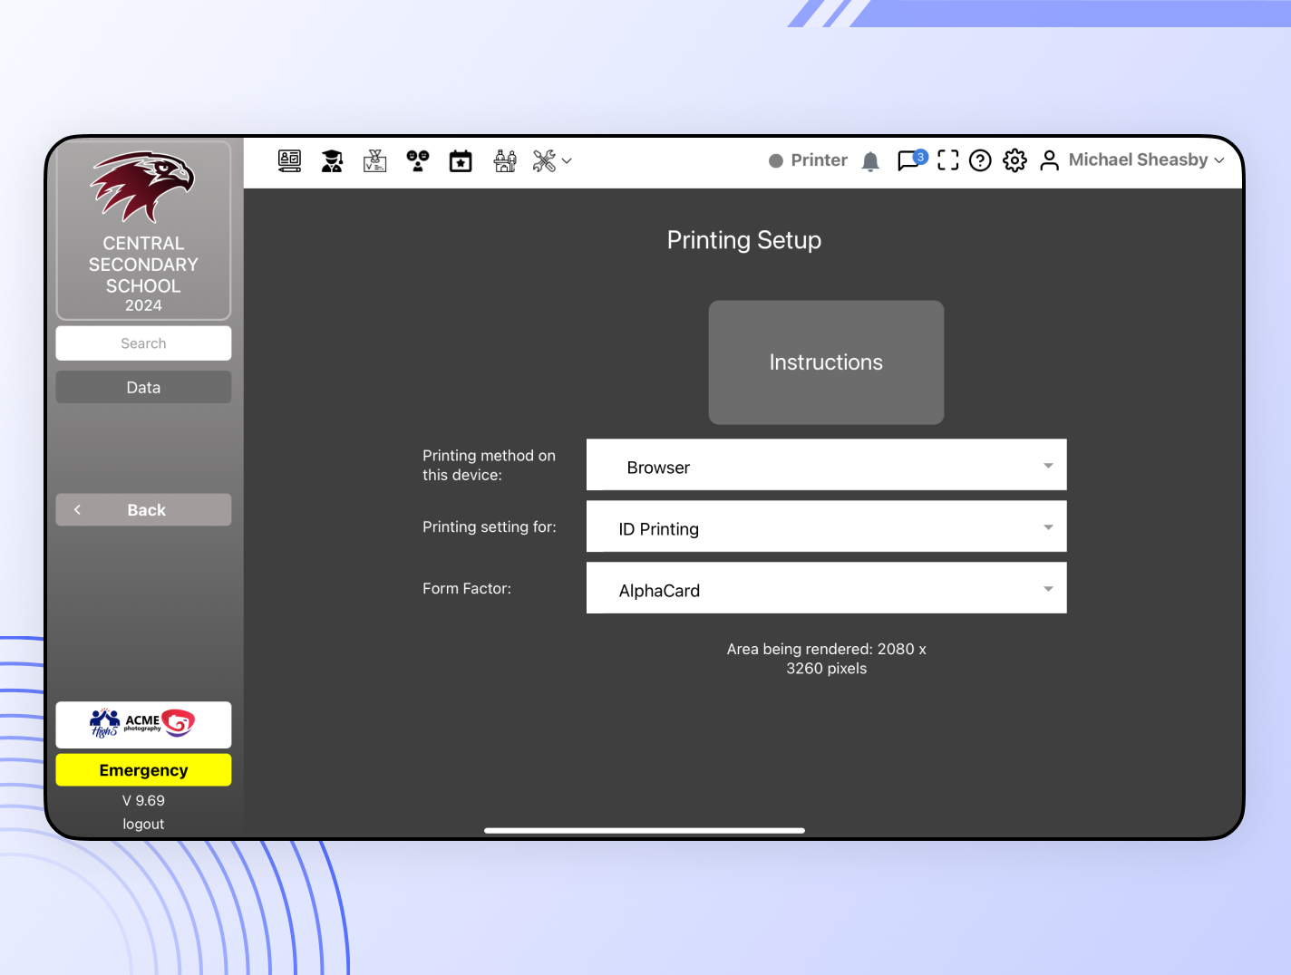The width and height of the screenshot is (1291, 975).
Task: Open the maintenance tools icon
Action: pos(542,160)
